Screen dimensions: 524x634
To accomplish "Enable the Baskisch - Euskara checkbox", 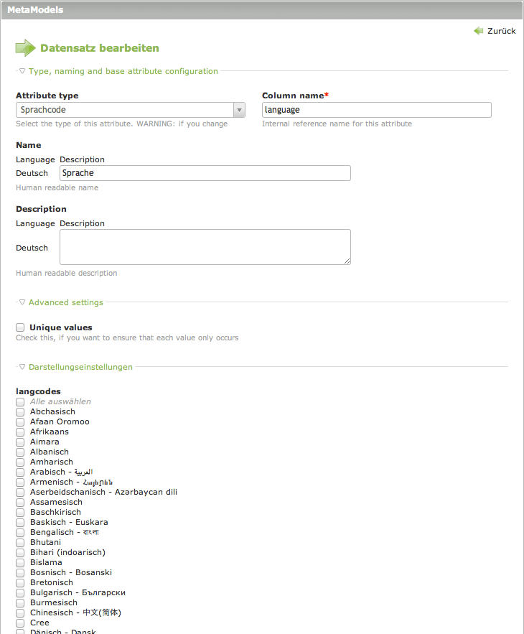I will [x=20, y=523].
